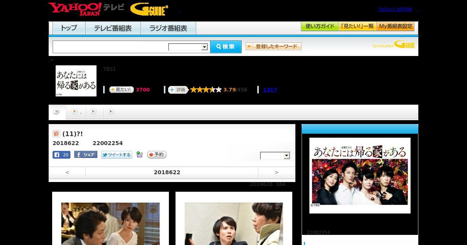
Task: Click the 2018622 date bar label
Action: coord(167,172)
